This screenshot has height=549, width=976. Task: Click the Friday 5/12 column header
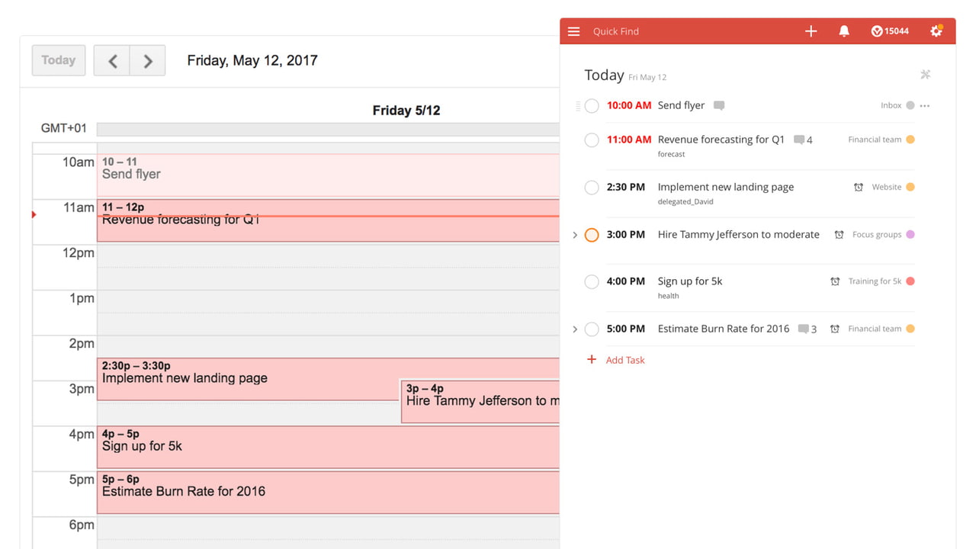click(406, 111)
